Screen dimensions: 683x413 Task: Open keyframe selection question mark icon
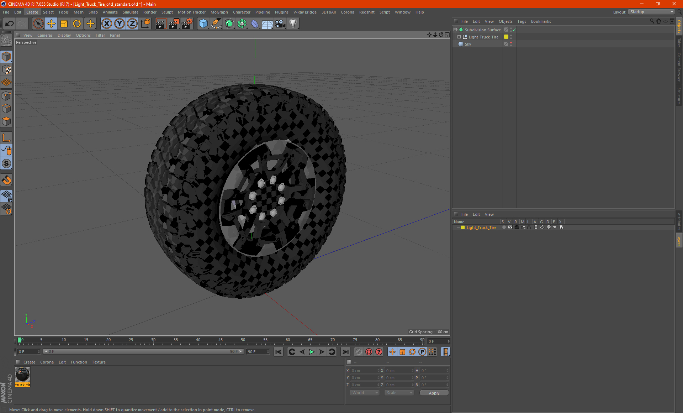click(x=379, y=352)
